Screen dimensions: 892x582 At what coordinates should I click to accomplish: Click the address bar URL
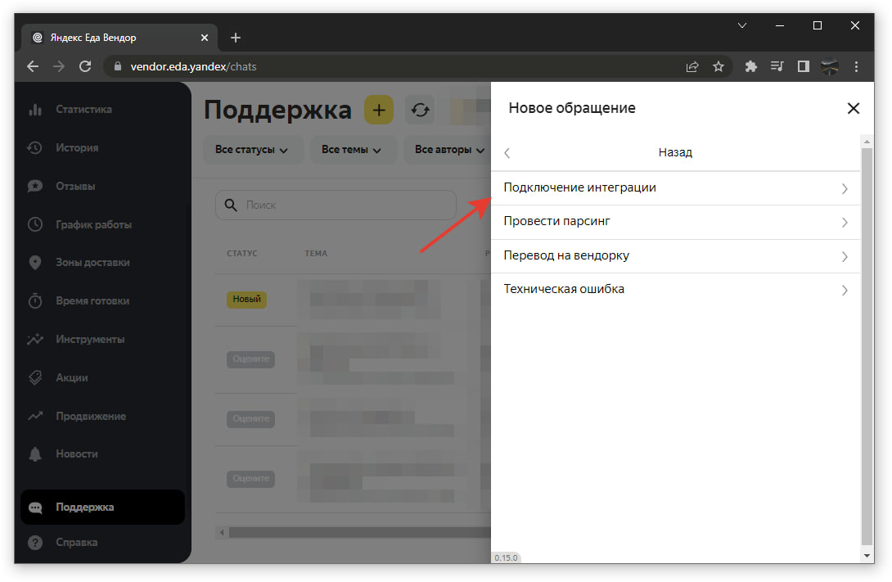coord(193,66)
